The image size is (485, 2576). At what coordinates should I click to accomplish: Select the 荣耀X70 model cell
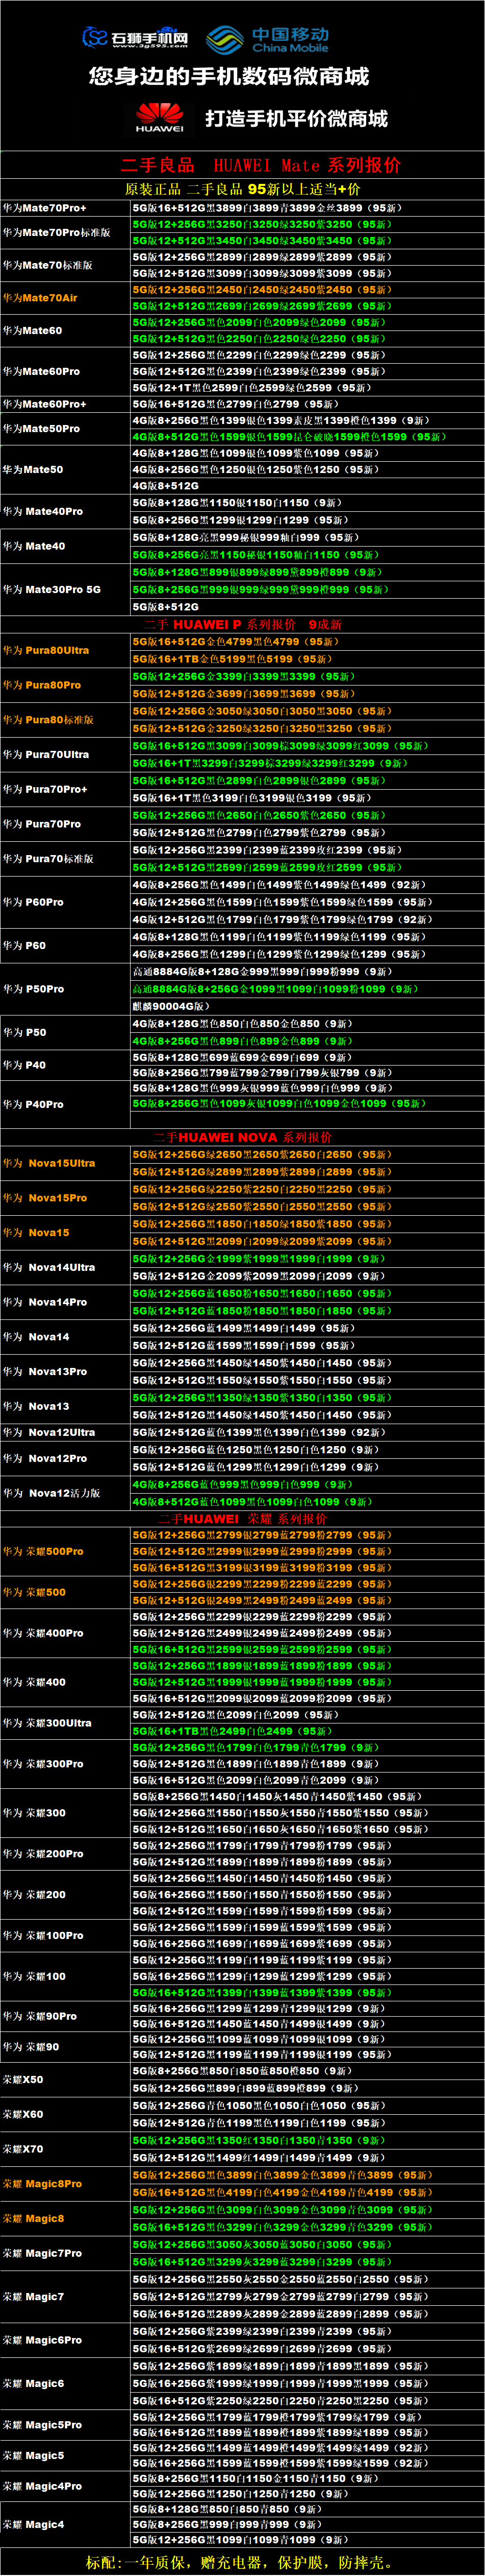point(66,2149)
